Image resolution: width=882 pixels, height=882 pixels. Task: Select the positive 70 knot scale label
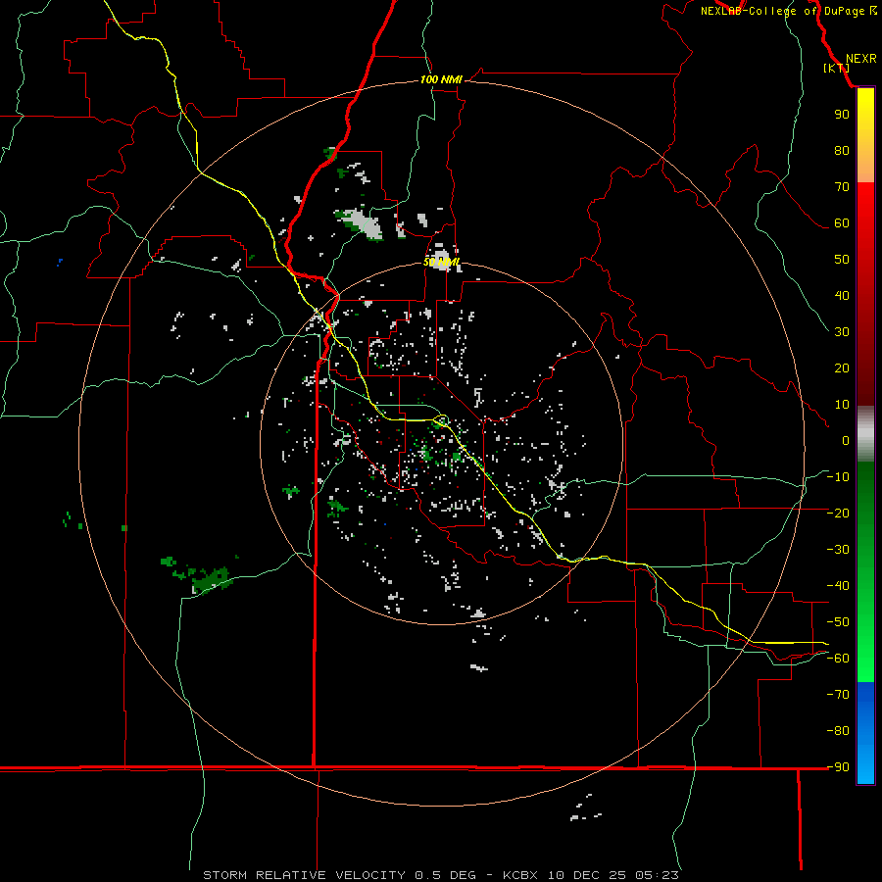(842, 187)
